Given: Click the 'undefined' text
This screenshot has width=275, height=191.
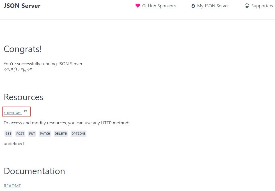Looking at the screenshot, I should [14, 144].
